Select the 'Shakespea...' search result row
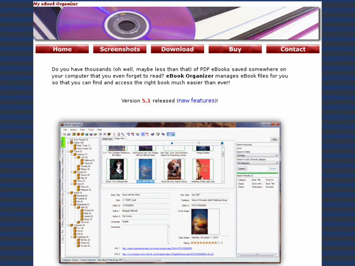 point(256,187)
